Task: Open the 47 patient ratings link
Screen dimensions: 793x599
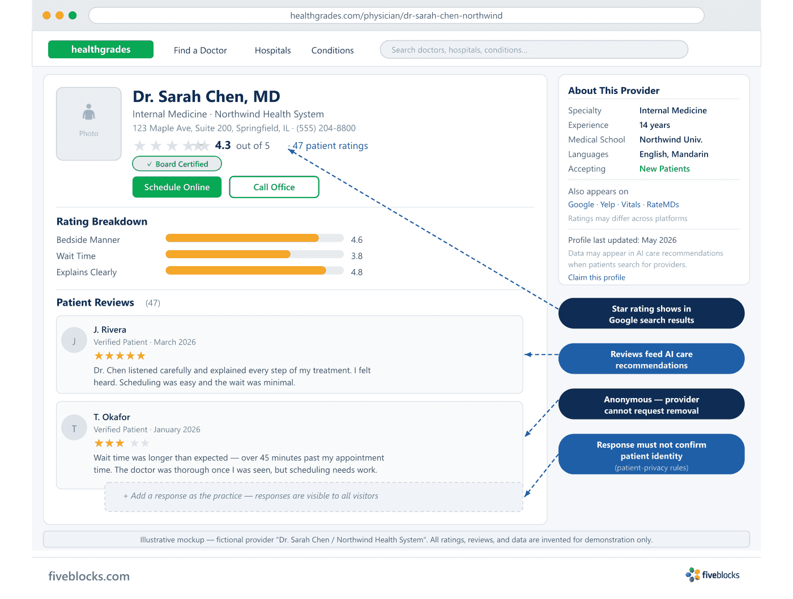Action: (x=330, y=146)
